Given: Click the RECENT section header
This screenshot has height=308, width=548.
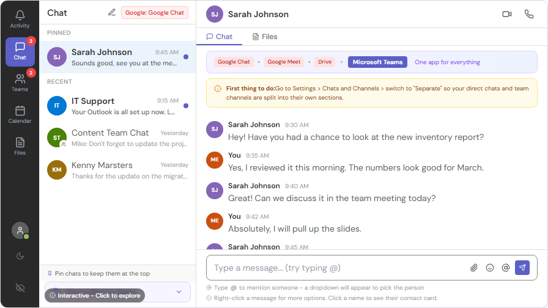Looking at the screenshot, I should [x=59, y=82].
